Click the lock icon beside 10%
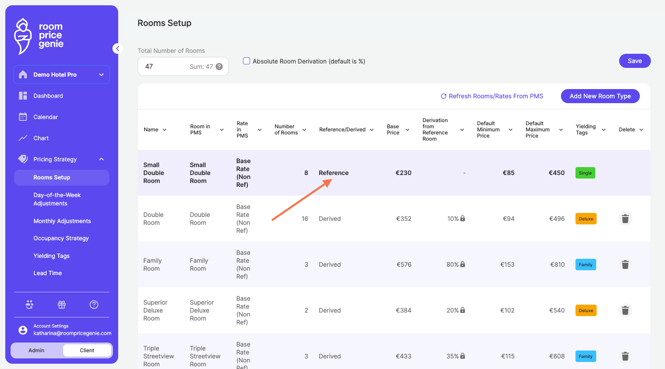 tap(463, 218)
